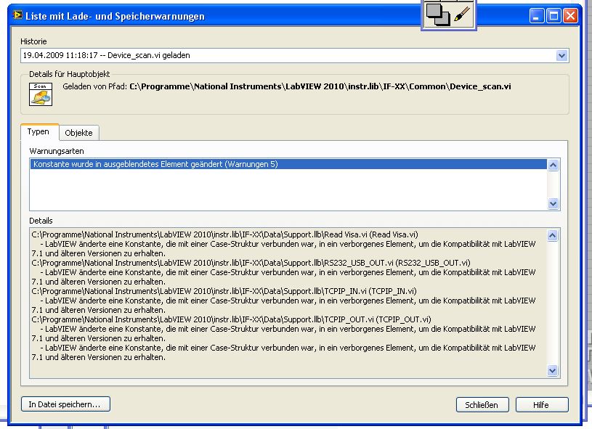This screenshot has height=429, width=592.
Task: Click the TCPIP_OUT.vi path line
Action: pos(231,319)
